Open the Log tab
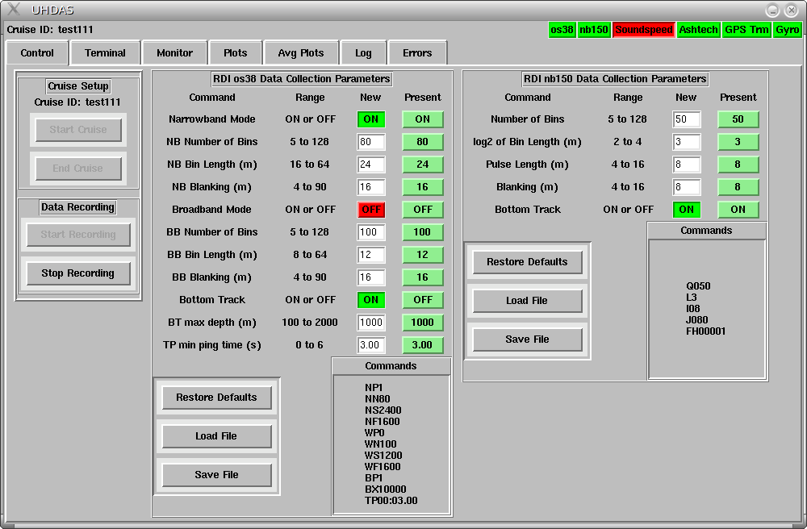The width and height of the screenshot is (807, 529). coord(363,53)
